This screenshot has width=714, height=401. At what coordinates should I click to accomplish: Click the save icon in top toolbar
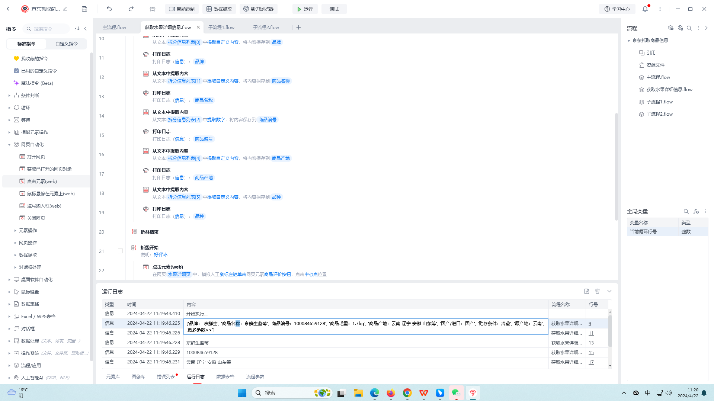[84, 9]
